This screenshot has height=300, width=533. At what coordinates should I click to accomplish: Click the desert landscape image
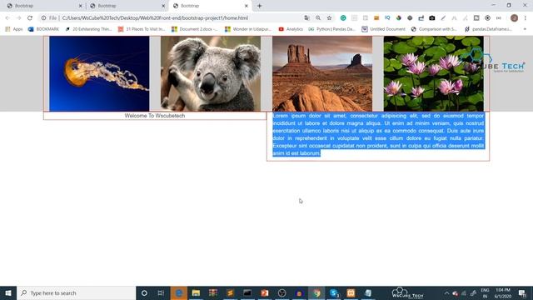tap(322, 74)
